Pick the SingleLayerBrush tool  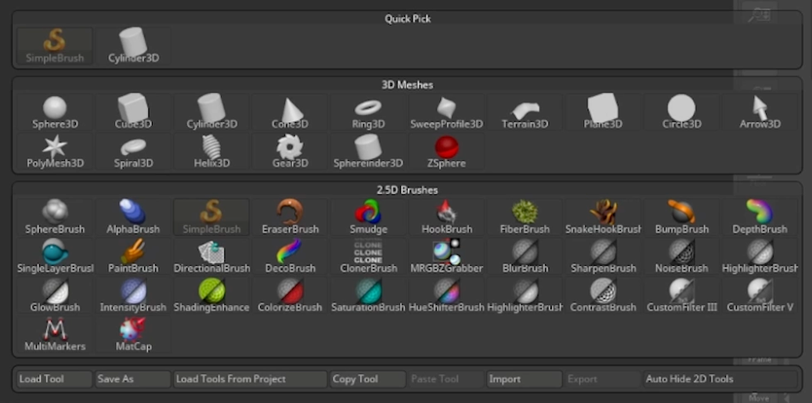coord(55,256)
